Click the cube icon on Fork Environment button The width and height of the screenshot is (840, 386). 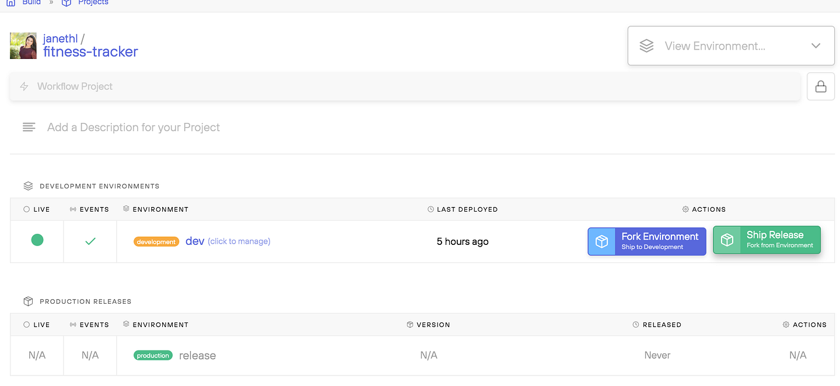pos(601,241)
